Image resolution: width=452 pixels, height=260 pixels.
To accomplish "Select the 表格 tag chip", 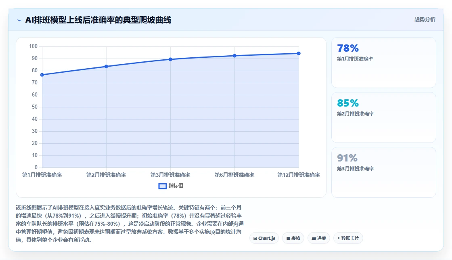I will tap(293, 238).
